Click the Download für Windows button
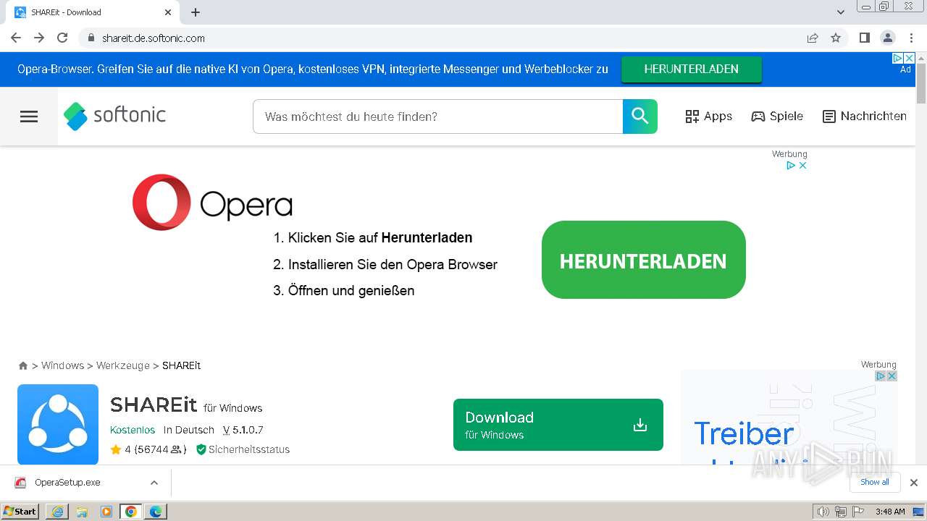Image resolution: width=927 pixels, height=521 pixels. [558, 425]
